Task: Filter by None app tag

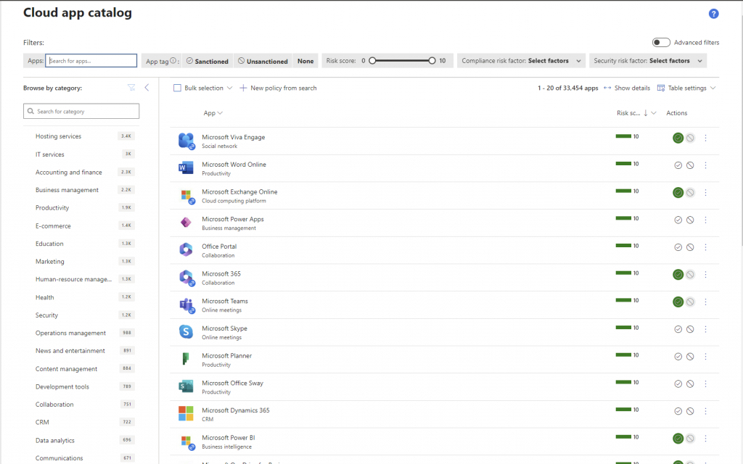Action: pos(305,61)
